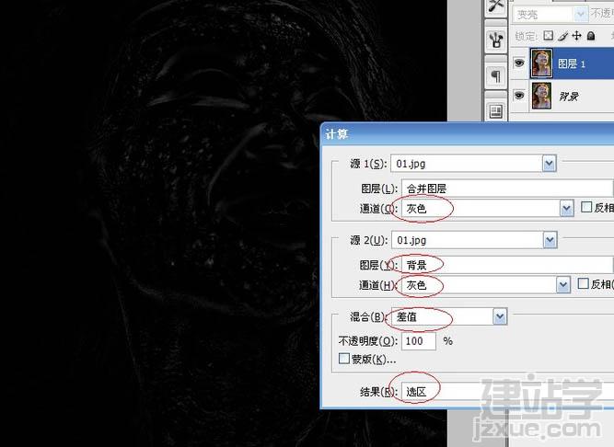Image resolution: width=614 pixels, height=447 pixels.
Task: Open the 源 1 通道 dropdown arrow
Action: 567,209
